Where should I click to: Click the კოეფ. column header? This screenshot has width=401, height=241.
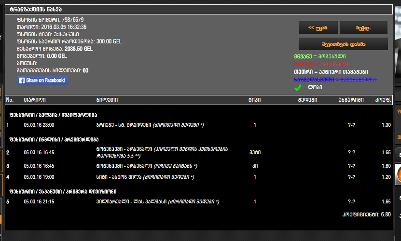(x=383, y=100)
